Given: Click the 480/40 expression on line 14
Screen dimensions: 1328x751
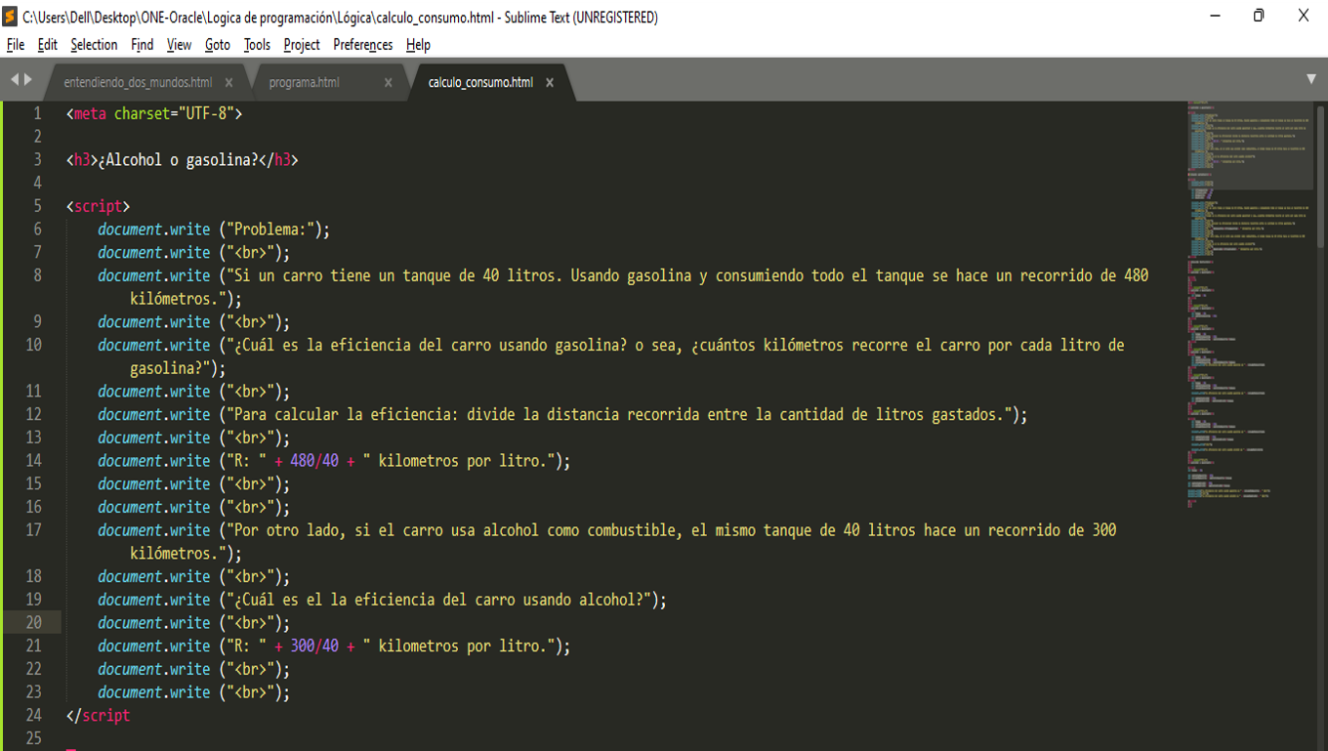Looking at the screenshot, I should 314,461.
